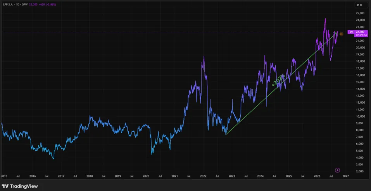Click the 2027 label on time axis

click(345, 176)
